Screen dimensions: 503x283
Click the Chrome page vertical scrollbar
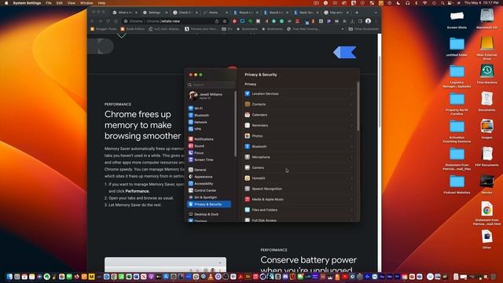coord(380,91)
